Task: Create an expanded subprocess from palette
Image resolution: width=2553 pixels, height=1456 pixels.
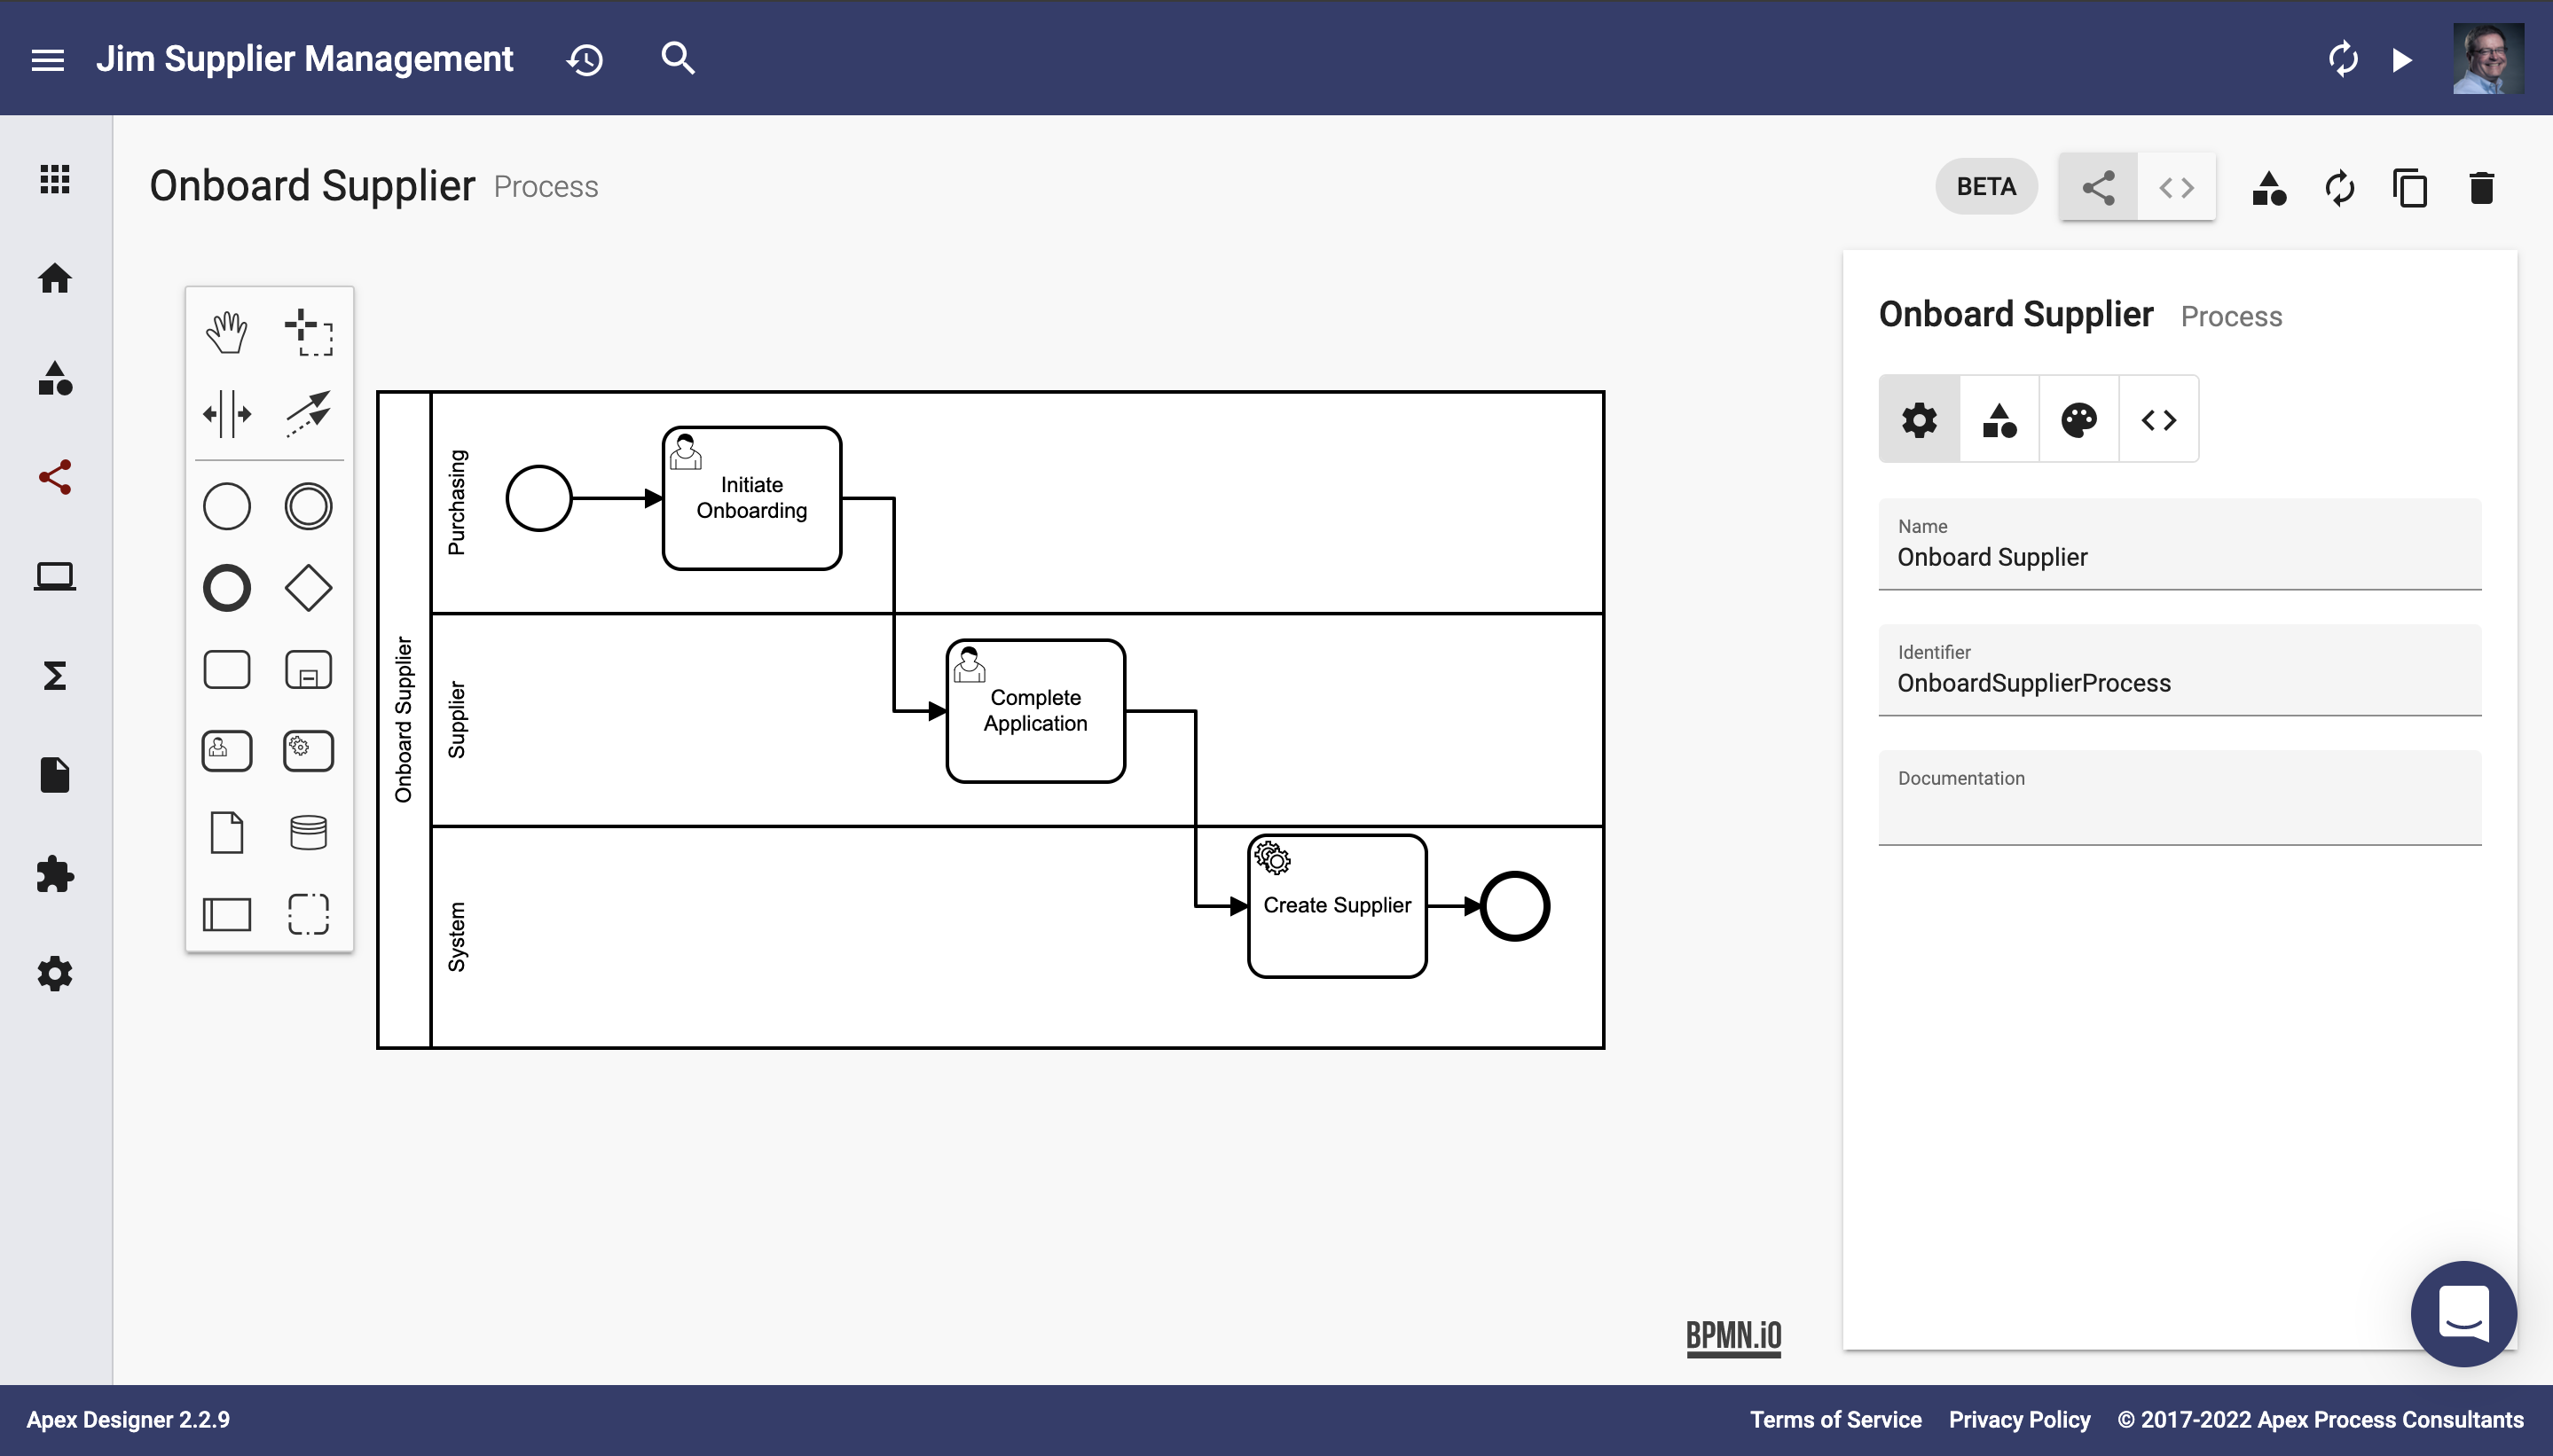Action: pos(308,670)
